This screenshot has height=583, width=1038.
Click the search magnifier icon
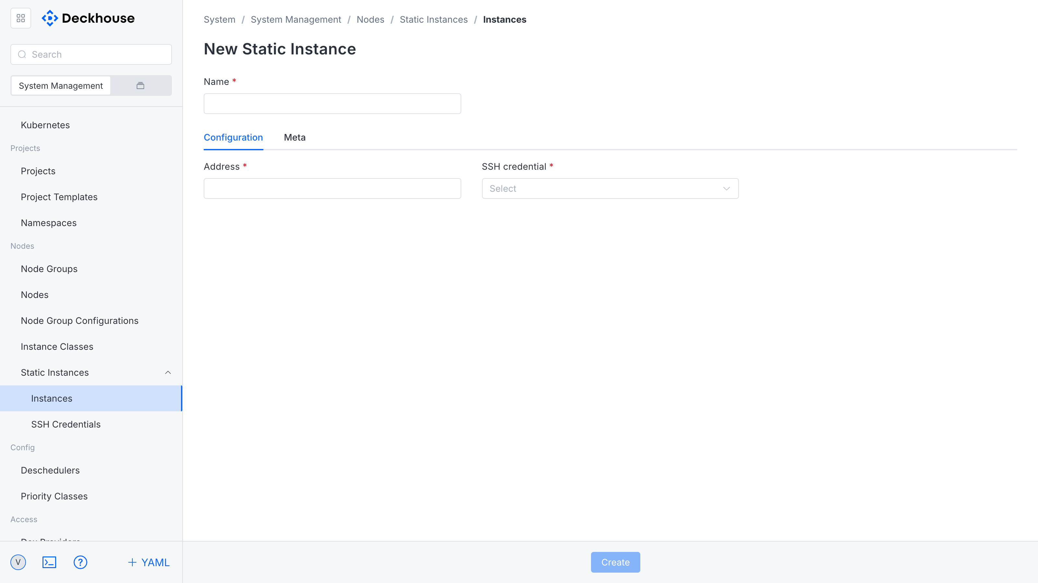[22, 54]
